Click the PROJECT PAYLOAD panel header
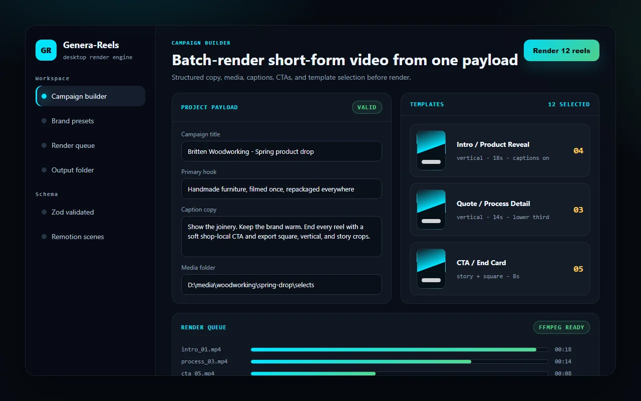The image size is (641, 401). [209, 107]
